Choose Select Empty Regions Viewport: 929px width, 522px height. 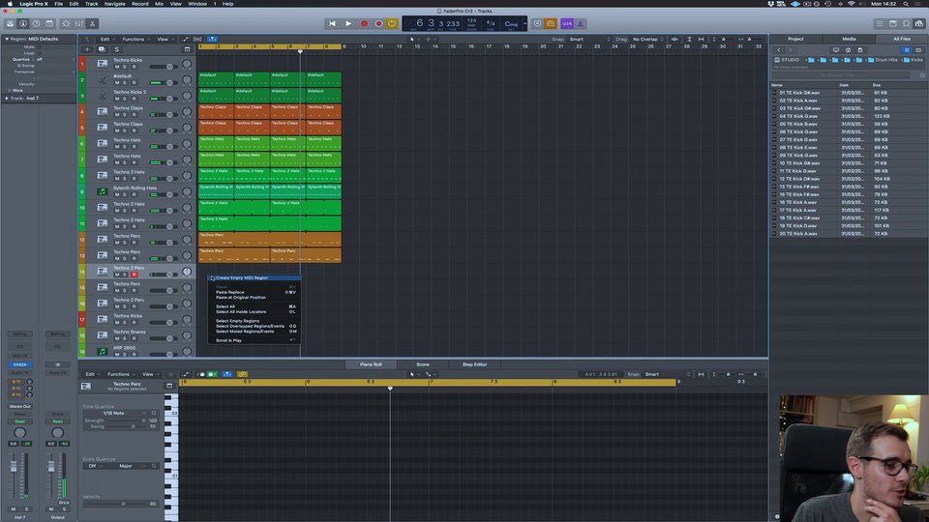pyautogui.click(x=255, y=321)
